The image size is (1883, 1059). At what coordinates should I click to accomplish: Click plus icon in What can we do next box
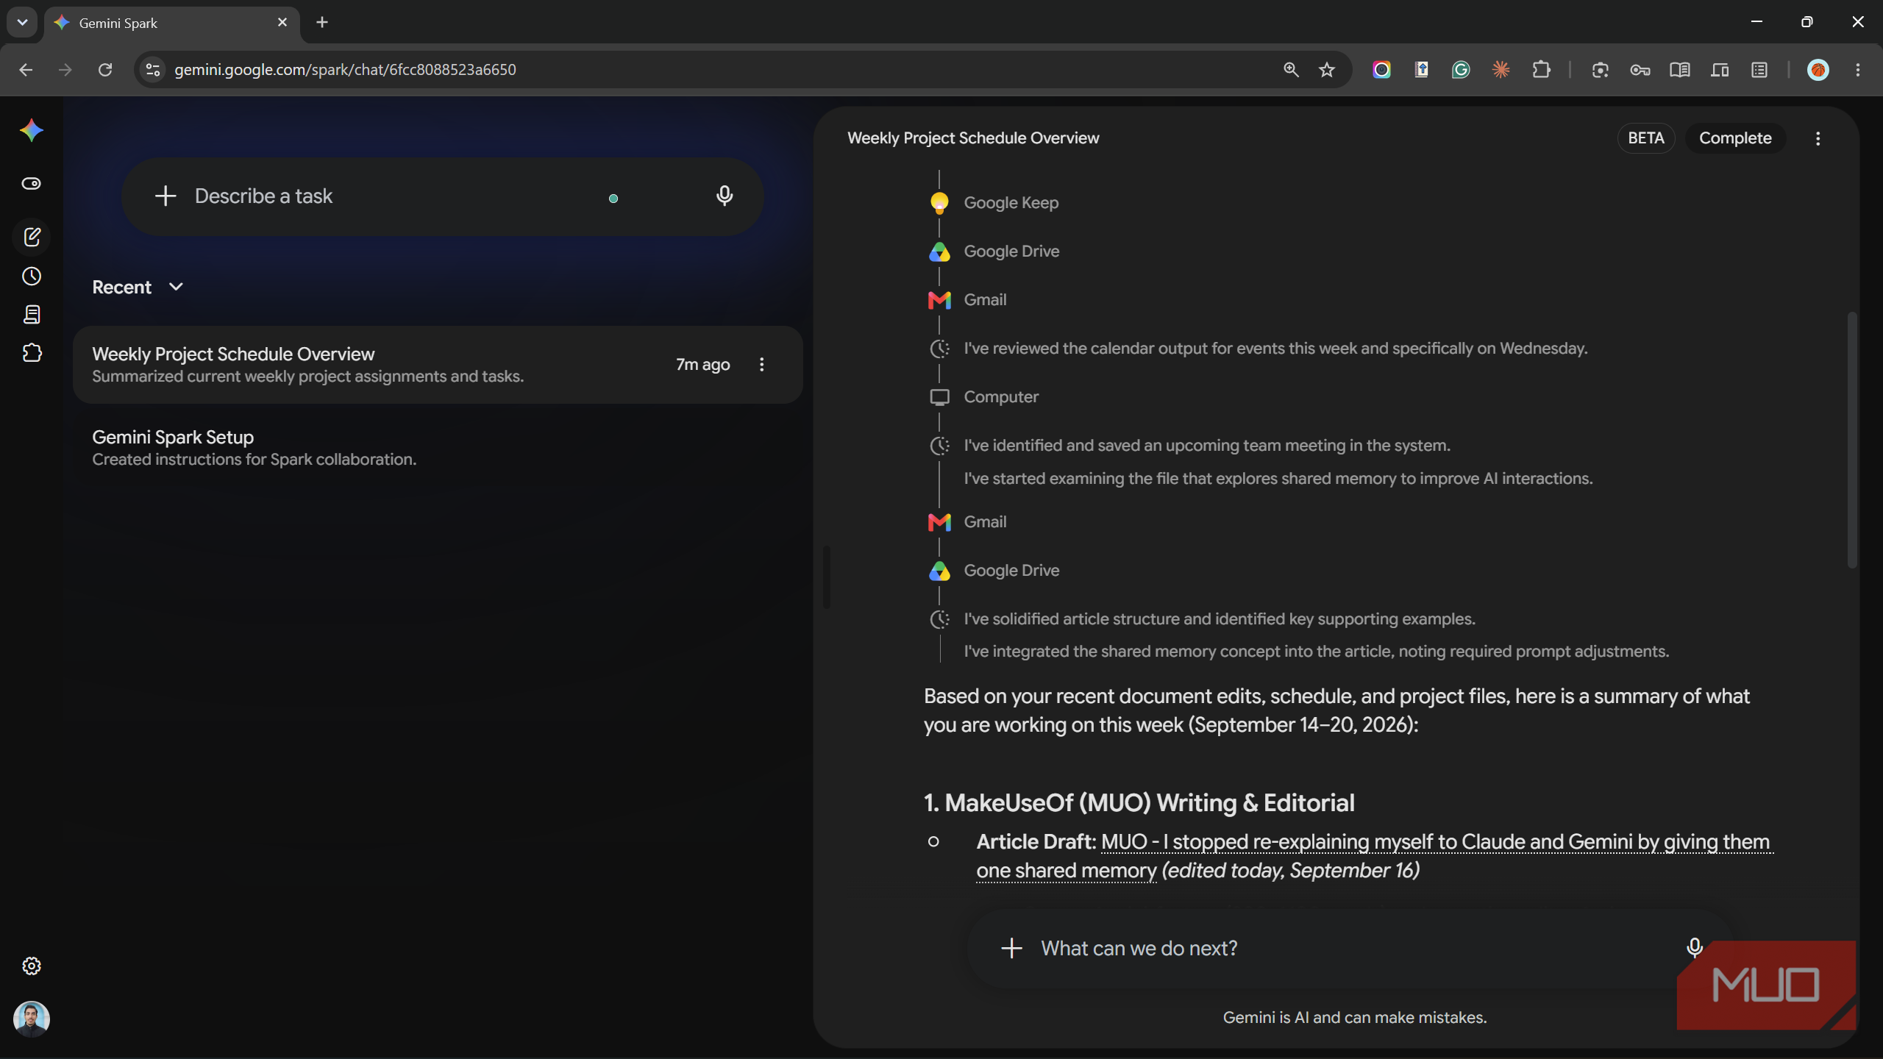coord(1012,948)
